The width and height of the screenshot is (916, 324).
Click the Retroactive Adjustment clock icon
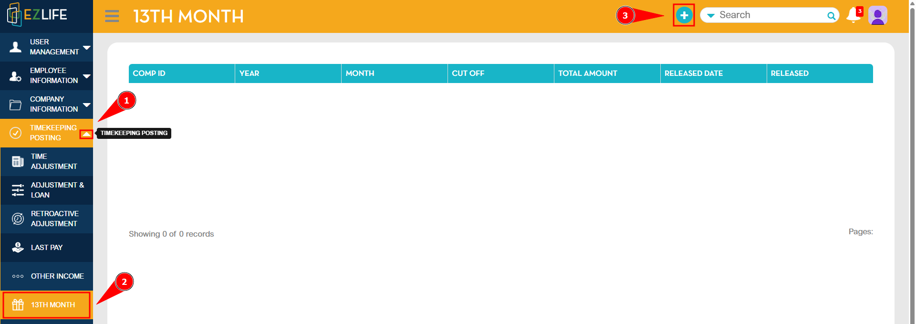tap(18, 219)
